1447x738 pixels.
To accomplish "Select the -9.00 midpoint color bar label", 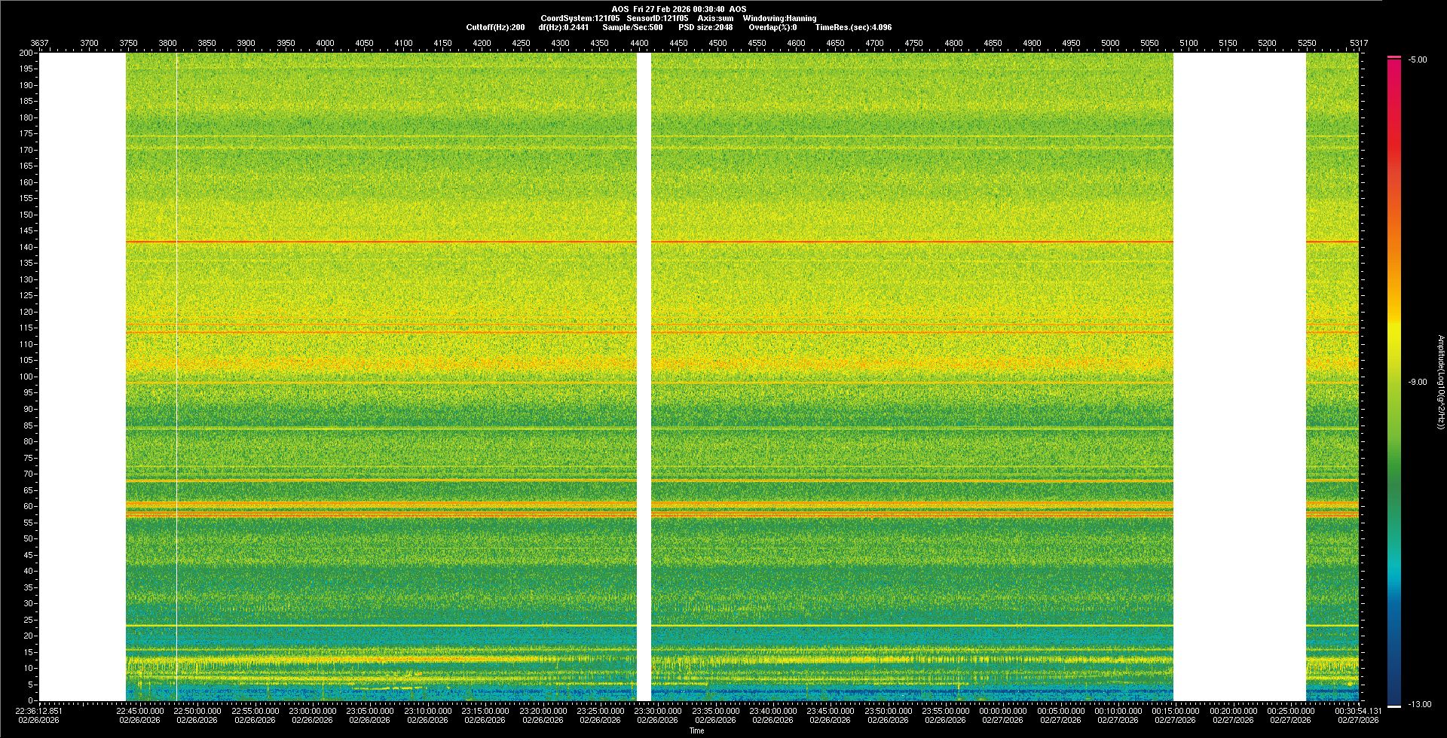I will tap(1418, 383).
